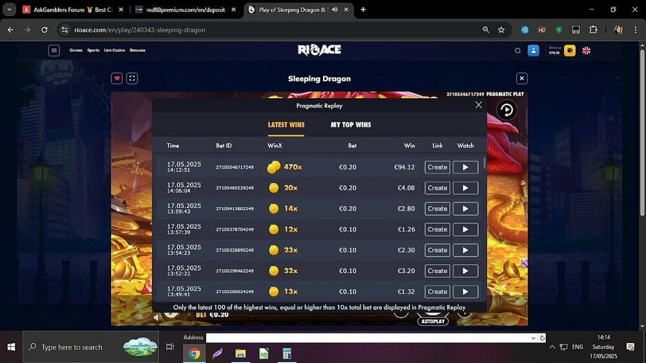The image size is (646, 363).
Task: Add Sleeping Dragon to favorites
Action: click(117, 78)
